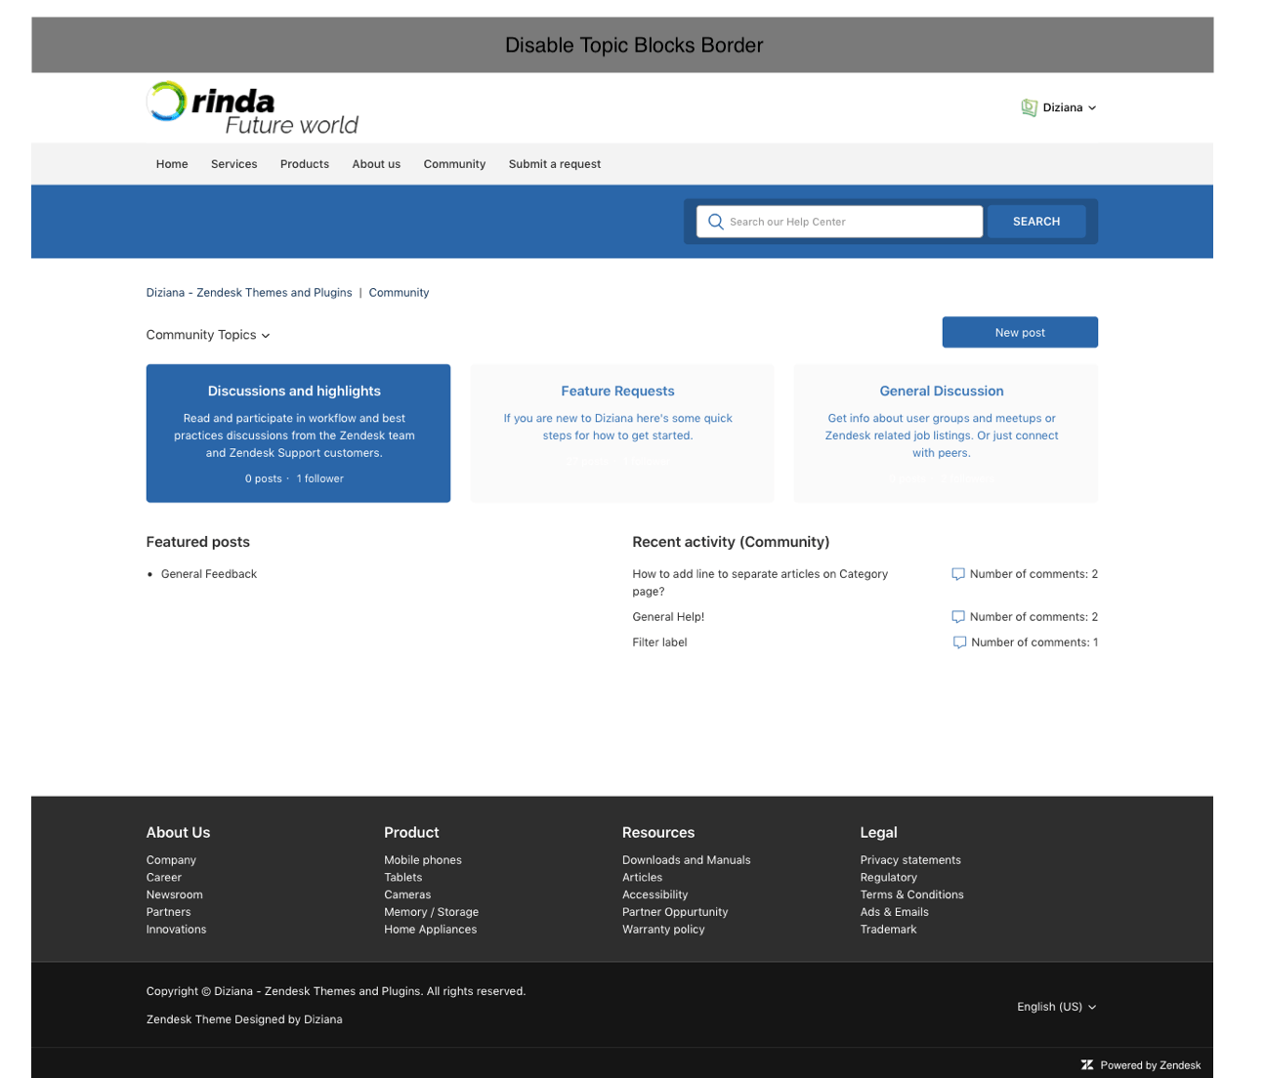This screenshot has height=1078, width=1266.
Task: Go to Submit a request page
Action: 554,164
